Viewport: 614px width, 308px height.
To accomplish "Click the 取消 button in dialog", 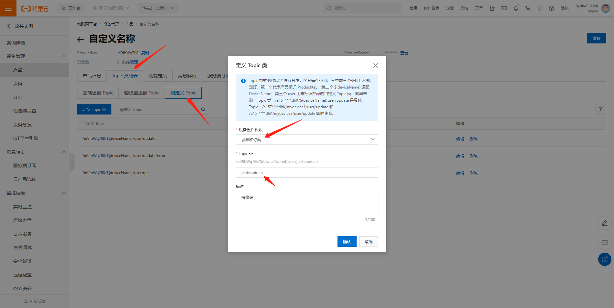I will coord(368,242).
